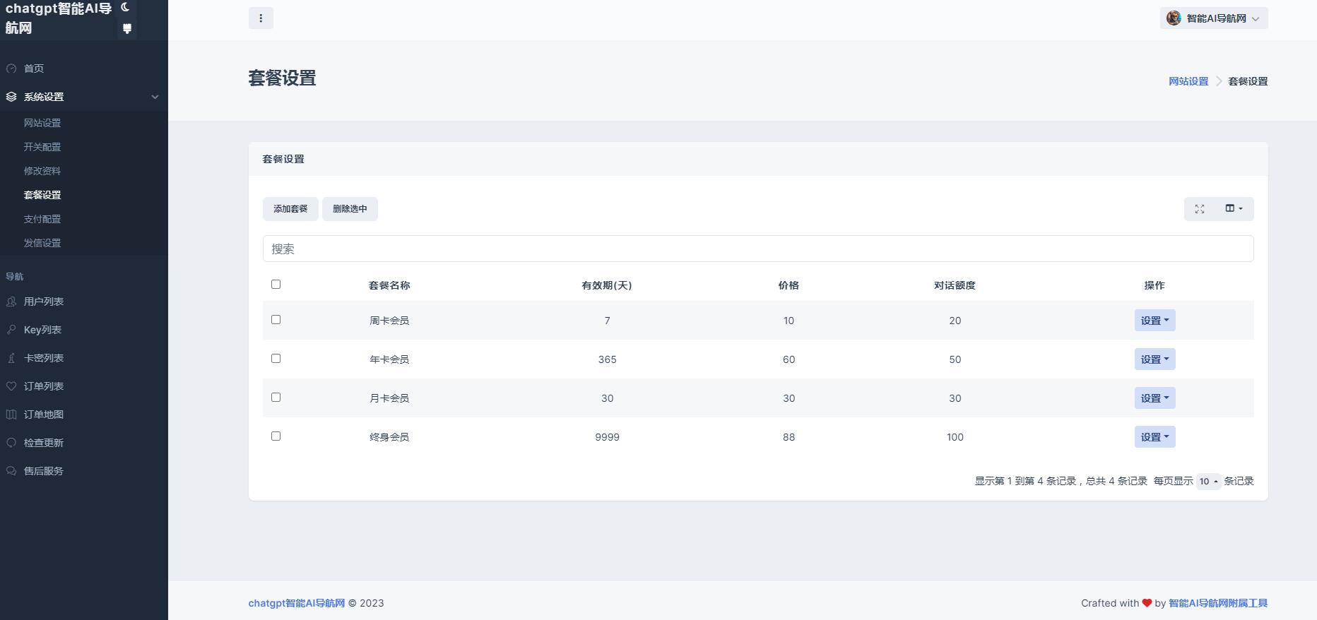Click the 365 validity value
This screenshot has width=1317, height=620.
coord(607,359)
